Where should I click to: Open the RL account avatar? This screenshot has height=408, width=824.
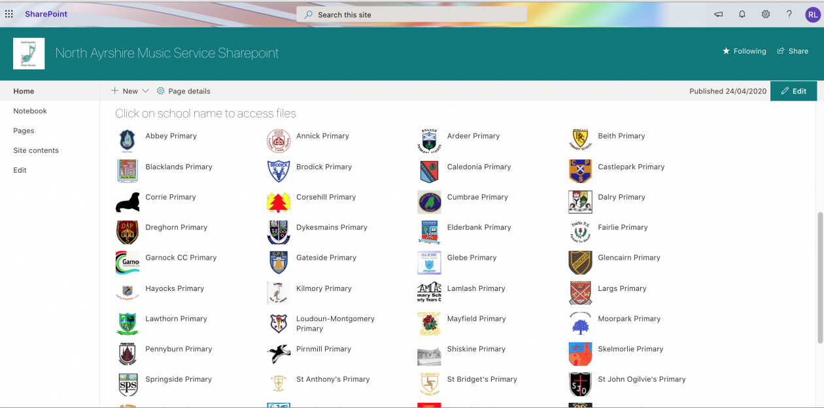tap(812, 14)
